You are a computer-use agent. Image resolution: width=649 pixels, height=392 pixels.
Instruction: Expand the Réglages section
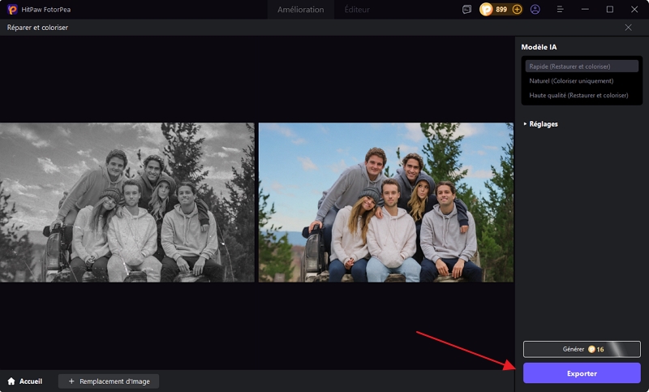pos(541,124)
